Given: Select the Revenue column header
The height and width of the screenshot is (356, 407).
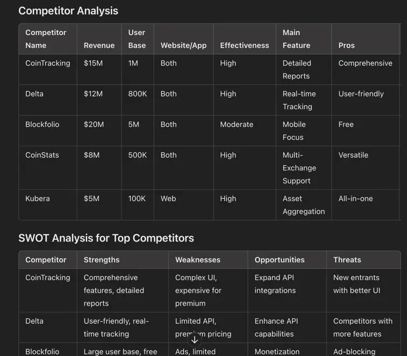Looking at the screenshot, I should pos(99,46).
